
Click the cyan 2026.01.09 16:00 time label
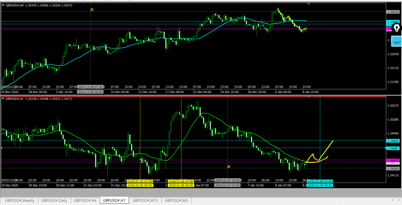click(320, 181)
